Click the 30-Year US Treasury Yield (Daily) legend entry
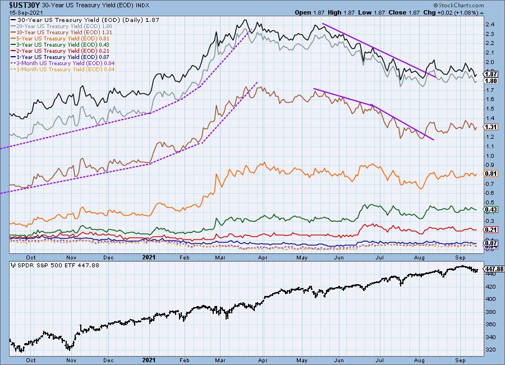 85,20
